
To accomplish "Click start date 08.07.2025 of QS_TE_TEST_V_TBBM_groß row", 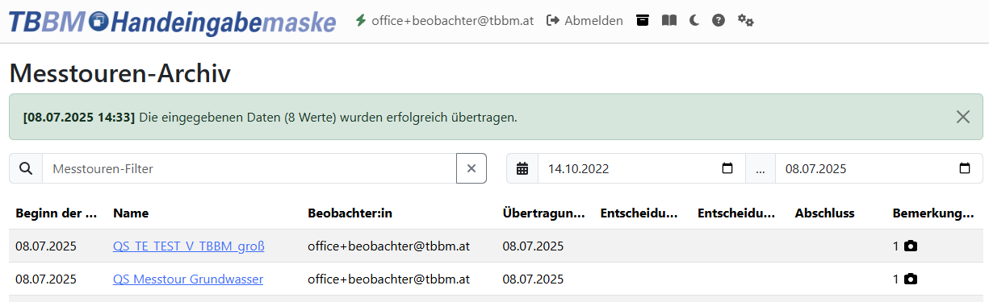I will (46, 246).
